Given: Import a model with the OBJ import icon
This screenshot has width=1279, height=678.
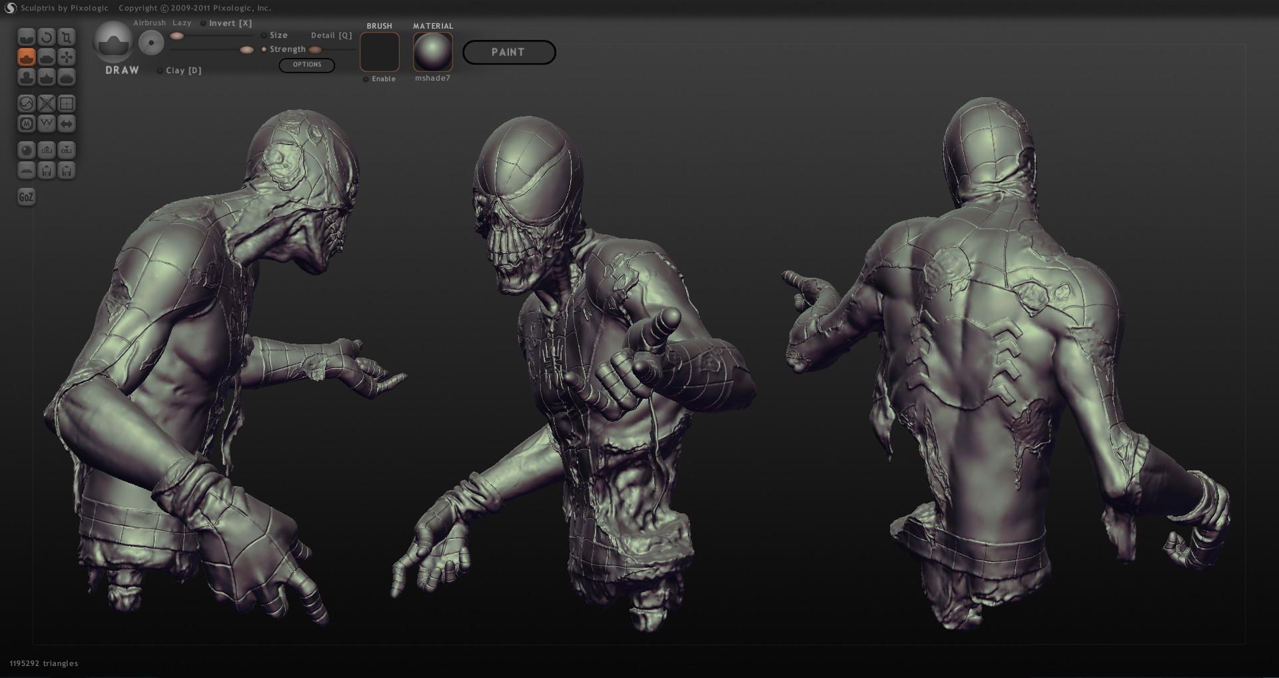Looking at the screenshot, I should (x=45, y=150).
